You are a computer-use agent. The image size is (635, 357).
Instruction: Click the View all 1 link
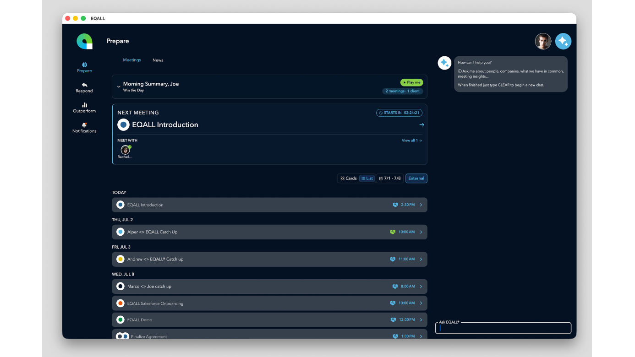[x=412, y=141]
